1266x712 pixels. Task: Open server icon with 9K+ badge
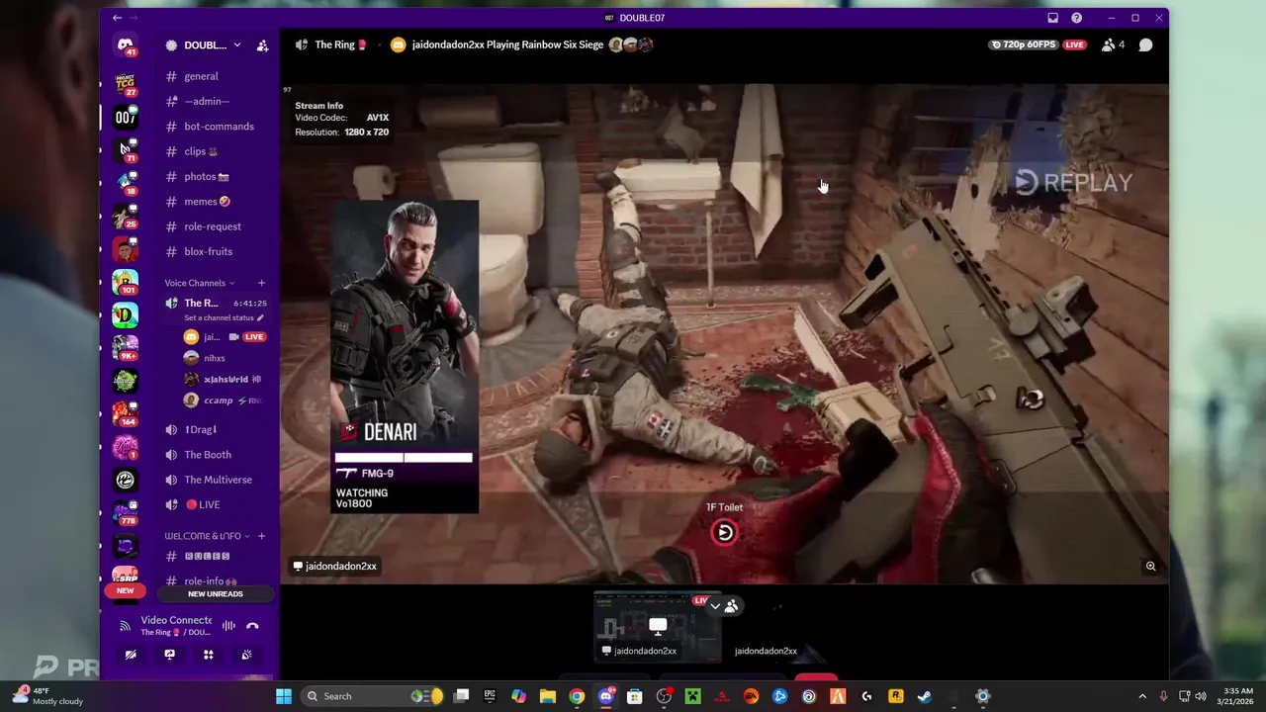click(x=125, y=347)
